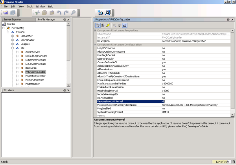This screenshot has height=165, width=236.
Task: Click the 12M of 15M memory indicator
Action: pos(222,162)
